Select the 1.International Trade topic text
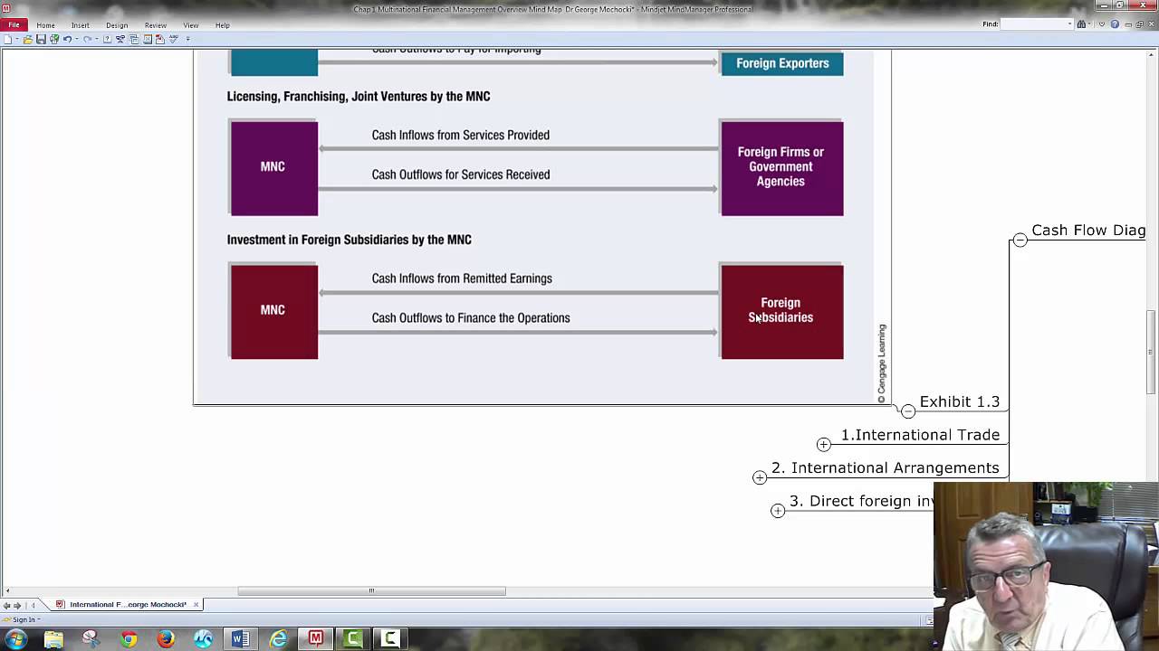The width and height of the screenshot is (1159, 651). [x=920, y=435]
